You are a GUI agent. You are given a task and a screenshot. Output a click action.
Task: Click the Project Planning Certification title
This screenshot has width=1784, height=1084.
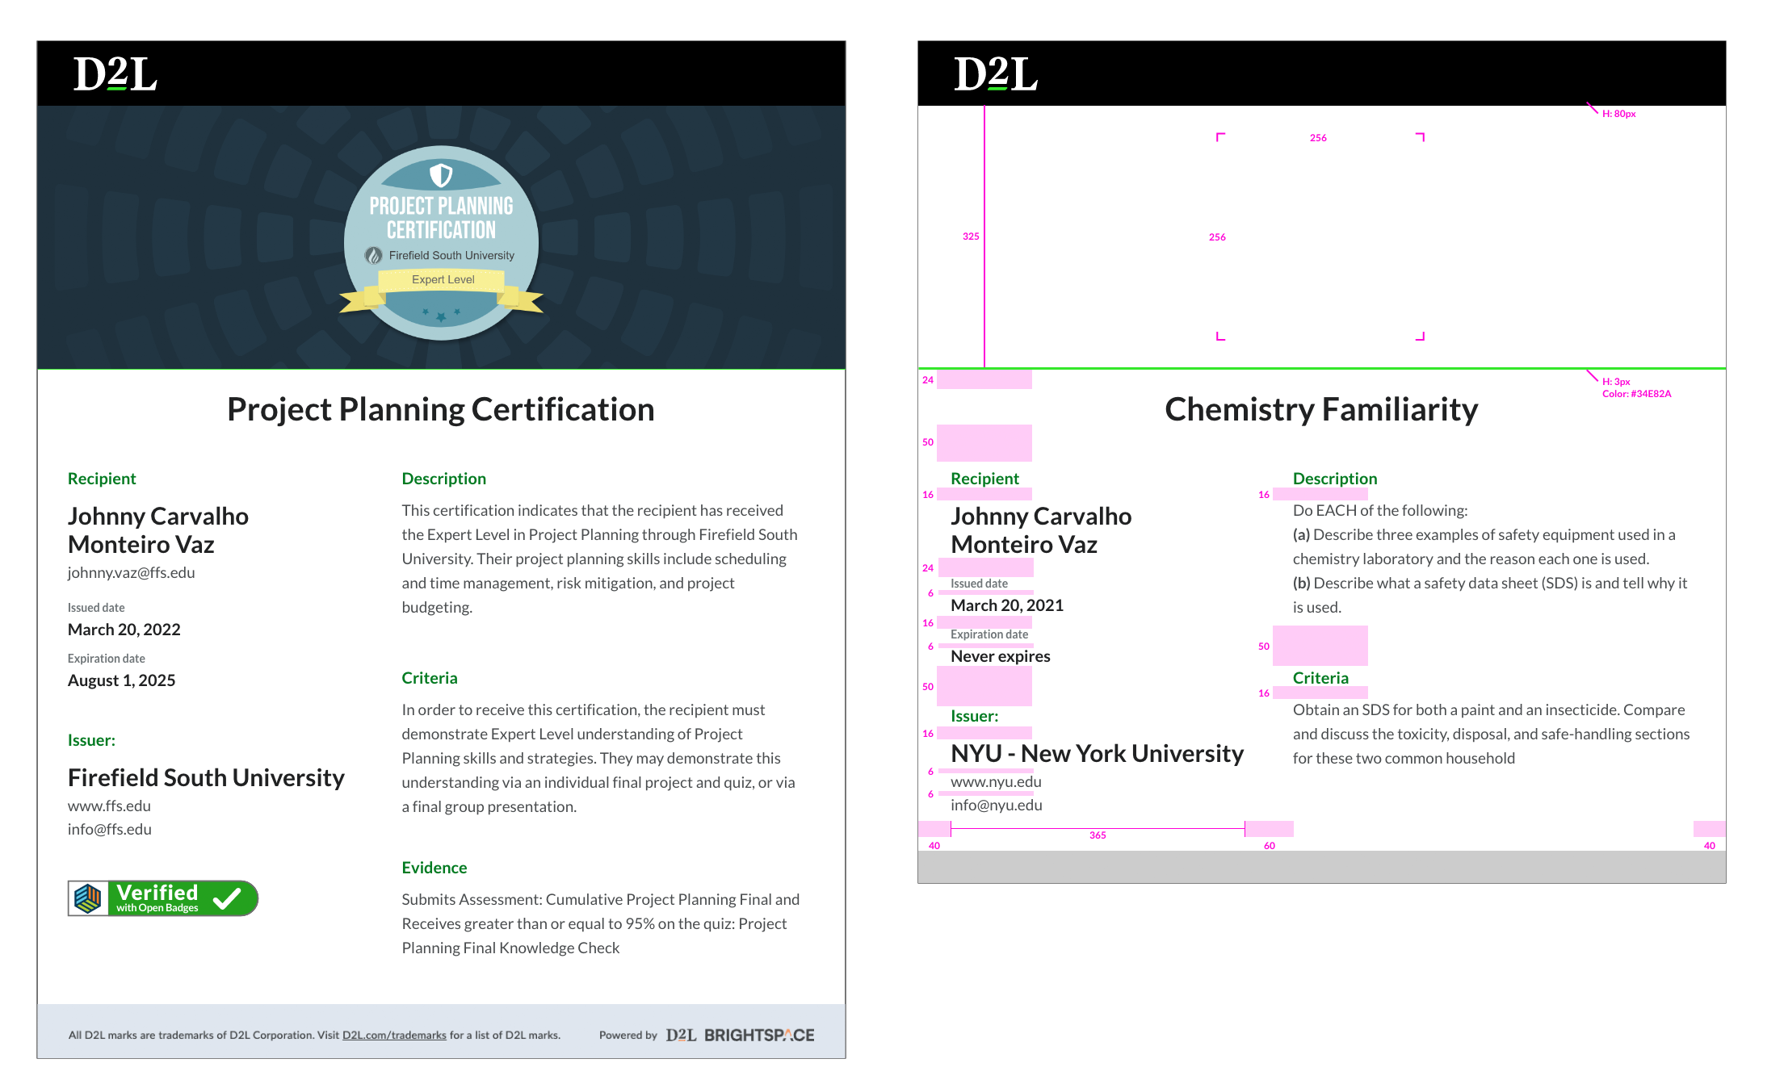(x=441, y=409)
